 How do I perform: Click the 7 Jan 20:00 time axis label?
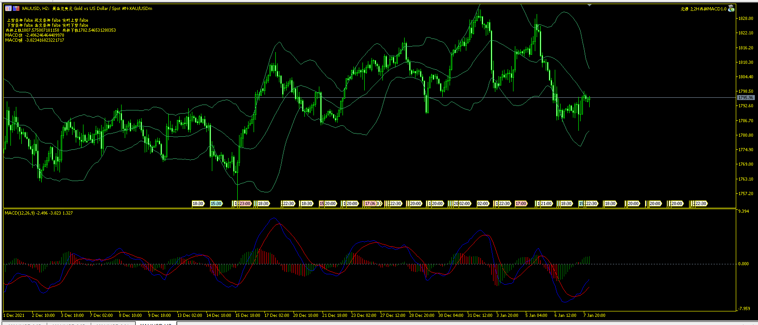point(594,315)
